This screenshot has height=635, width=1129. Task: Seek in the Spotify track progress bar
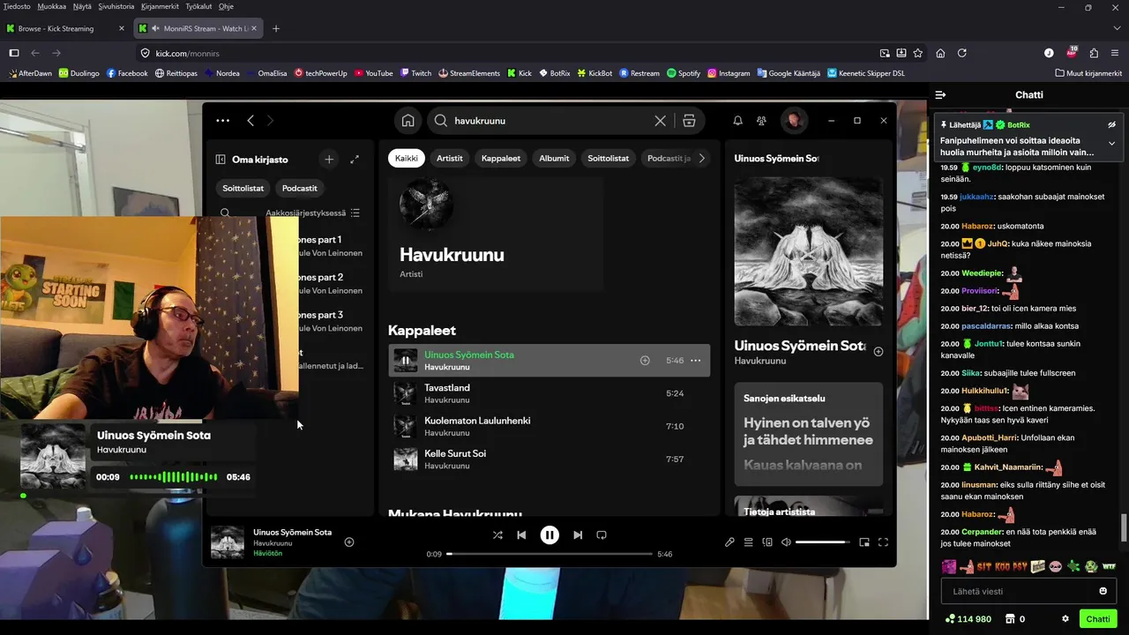point(550,554)
